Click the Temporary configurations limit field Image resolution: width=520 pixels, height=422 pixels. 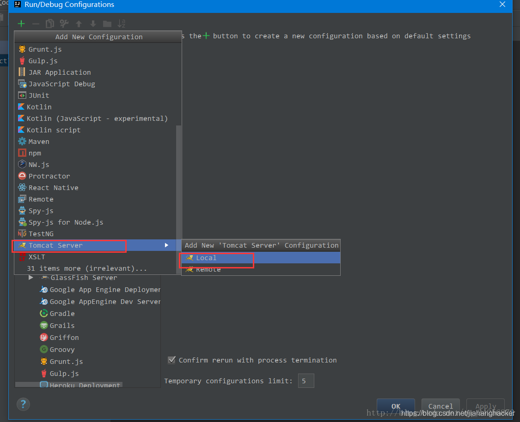tap(306, 381)
